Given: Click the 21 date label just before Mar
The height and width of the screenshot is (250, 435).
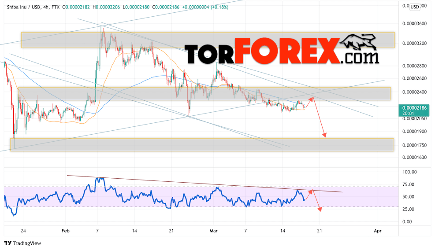Looking at the screenshot, I should point(171,231).
